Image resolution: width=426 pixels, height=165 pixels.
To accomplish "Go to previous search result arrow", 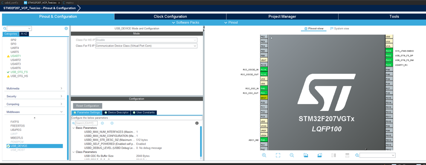I will pyautogui.click(x=102, y=123).
